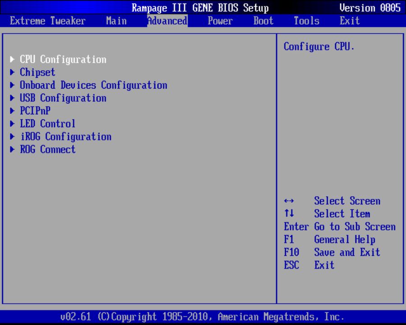This screenshot has height=325, width=406.
Task: Switch to the Tools tab
Action: (x=307, y=21)
